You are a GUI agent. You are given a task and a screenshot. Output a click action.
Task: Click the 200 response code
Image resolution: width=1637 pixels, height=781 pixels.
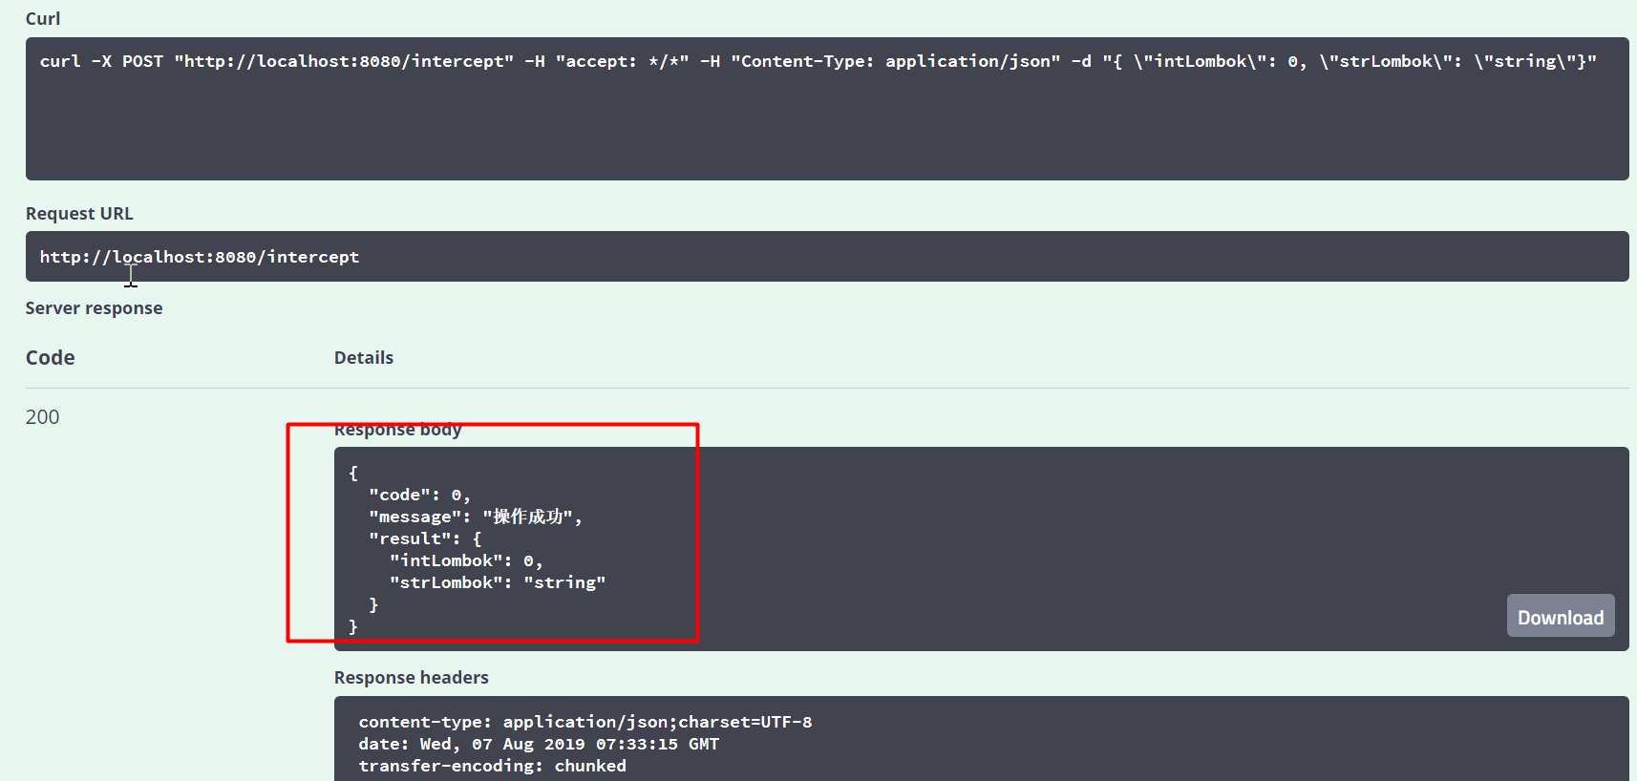pos(42,417)
